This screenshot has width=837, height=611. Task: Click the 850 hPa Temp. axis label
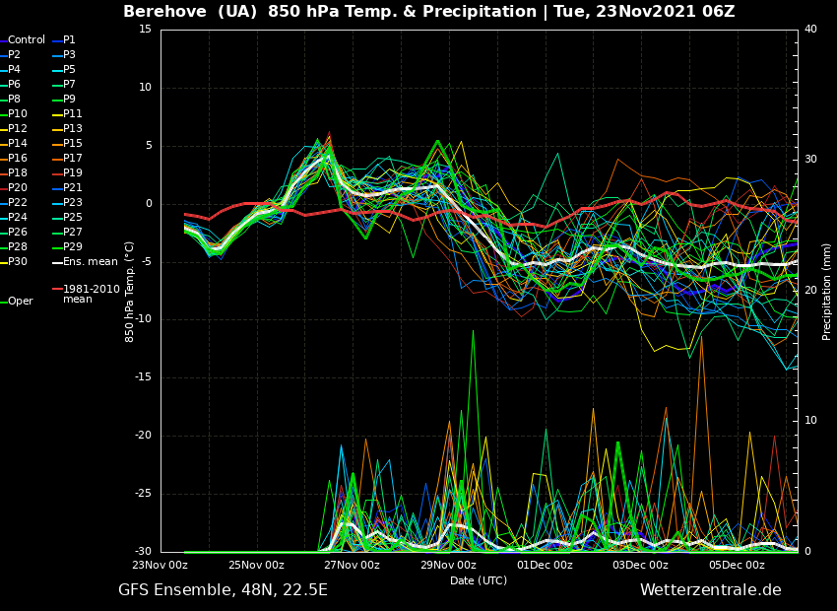pyautogui.click(x=130, y=292)
